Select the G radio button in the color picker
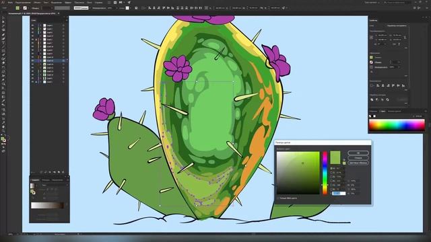 point(331,185)
